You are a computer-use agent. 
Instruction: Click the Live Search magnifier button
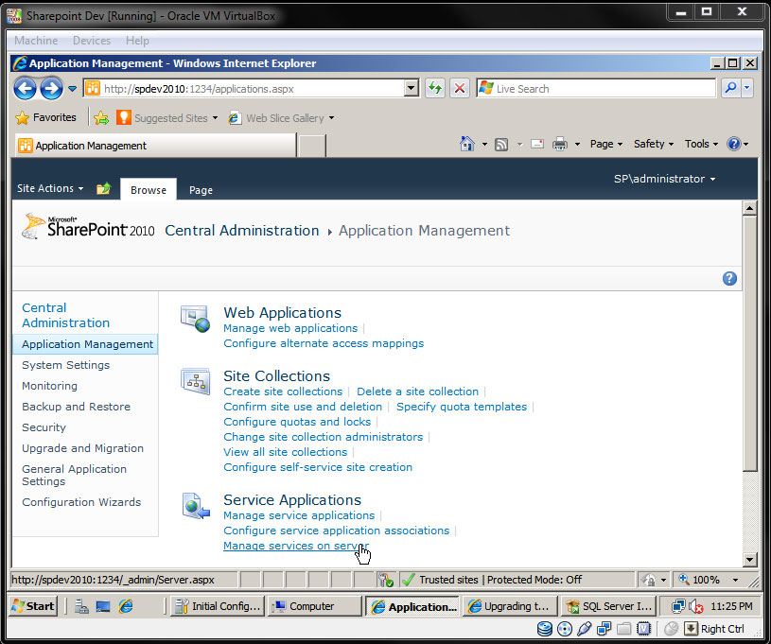[x=731, y=89]
